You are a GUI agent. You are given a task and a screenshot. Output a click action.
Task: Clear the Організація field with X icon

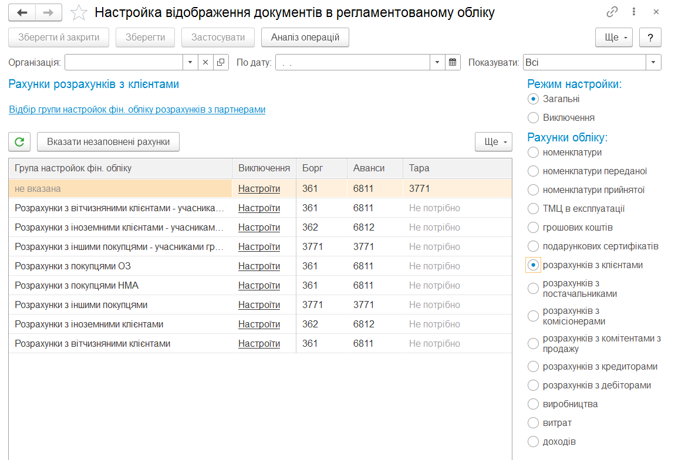click(x=205, y=62)
